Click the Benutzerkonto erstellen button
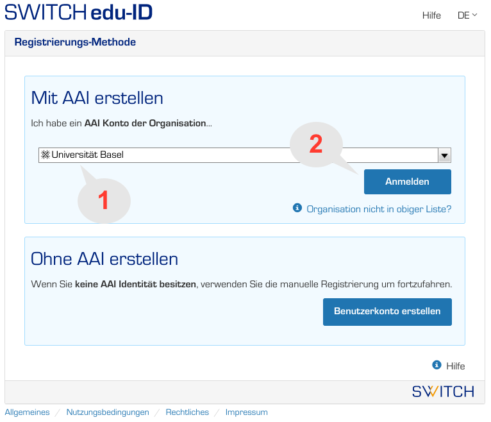 click(387, 312)
